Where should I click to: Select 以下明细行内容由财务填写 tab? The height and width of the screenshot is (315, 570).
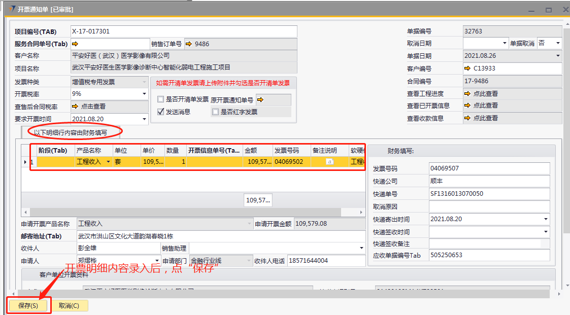71,132
